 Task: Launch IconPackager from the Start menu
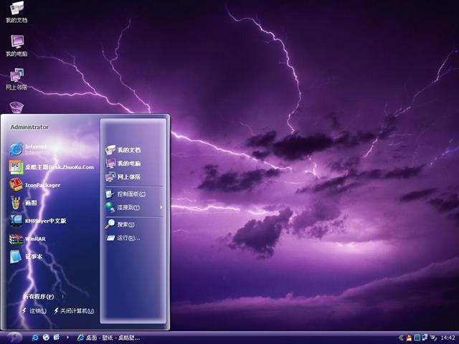tap(34, 185)
